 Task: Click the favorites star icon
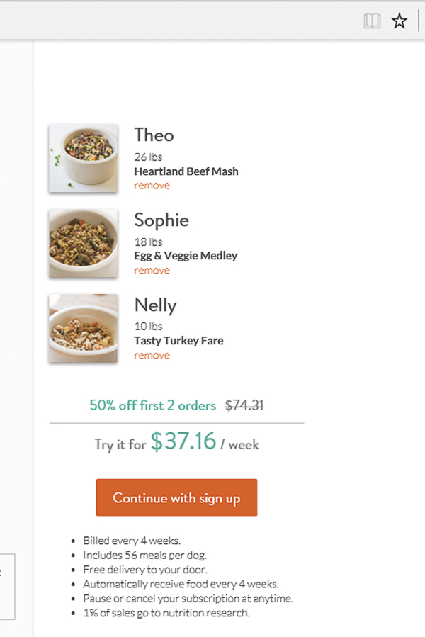(399, 21)
